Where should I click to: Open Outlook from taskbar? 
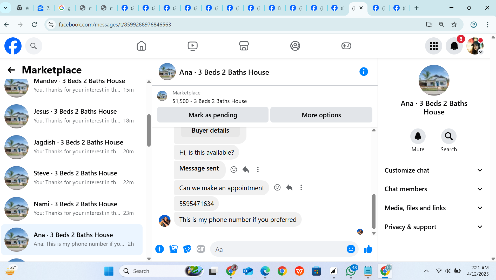(x=248, y=271)
